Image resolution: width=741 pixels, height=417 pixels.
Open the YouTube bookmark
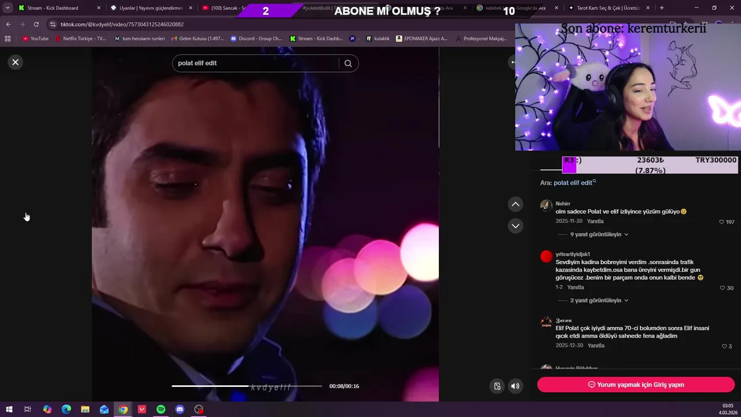35,39
